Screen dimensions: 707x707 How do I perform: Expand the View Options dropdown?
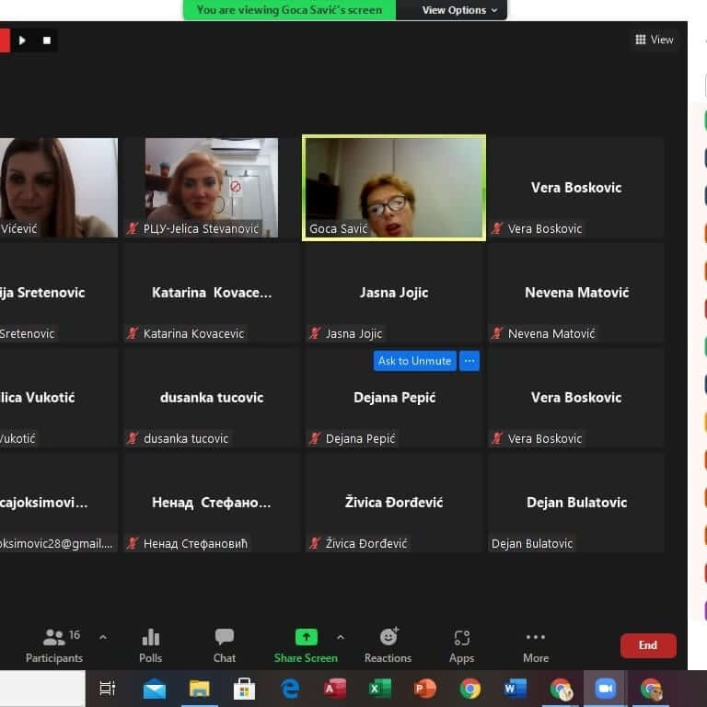click(x=459, y=10)
